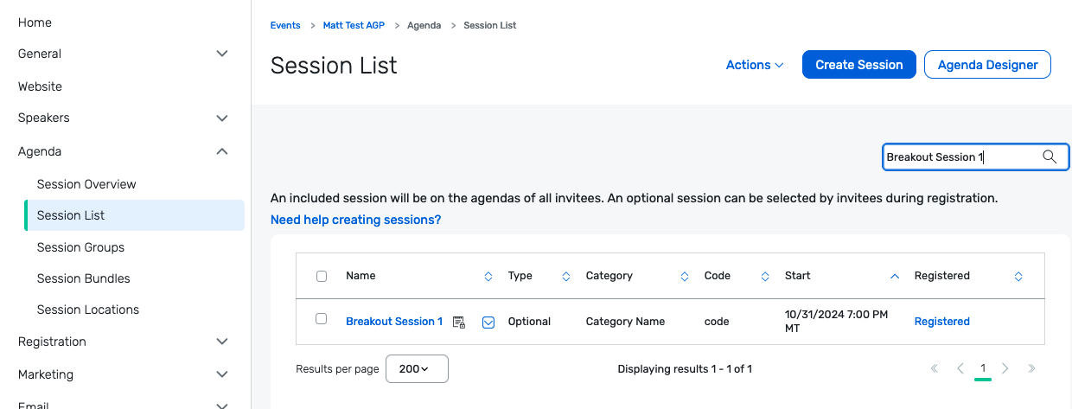Click the Create Session button
Viewport: 1072px width, 409px height.
pyautogui.click(x=859, y=65)
